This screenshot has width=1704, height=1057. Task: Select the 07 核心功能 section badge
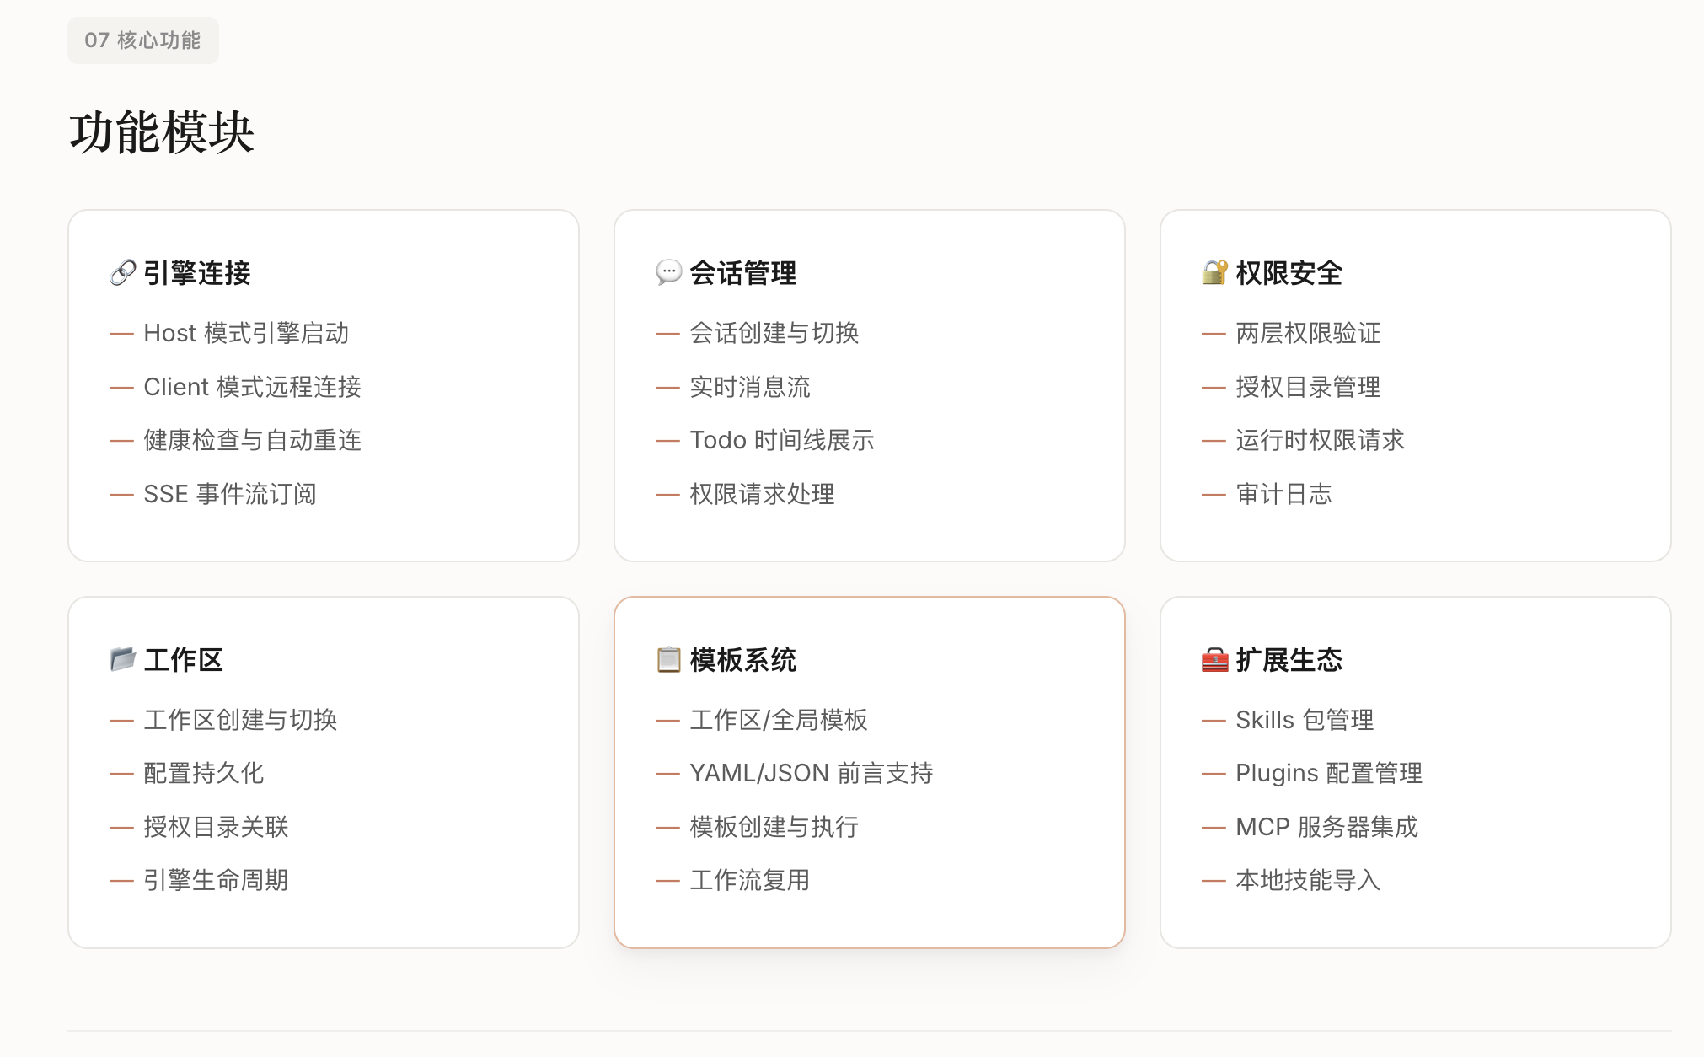click(142, 40)
